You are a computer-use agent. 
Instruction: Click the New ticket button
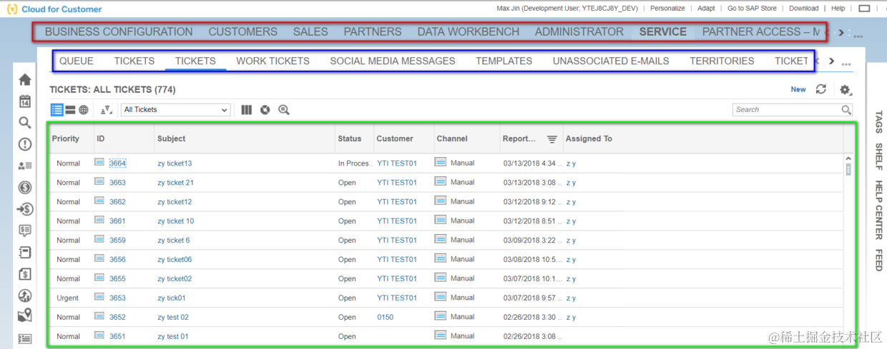798,89
